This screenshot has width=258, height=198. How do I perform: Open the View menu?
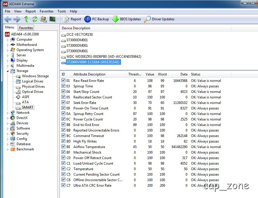(x=18, y=11)
